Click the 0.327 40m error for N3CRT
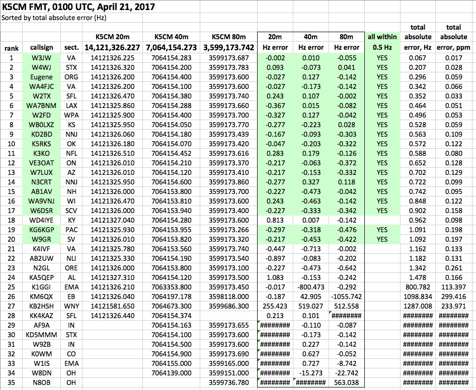This screenshot has width=476, height=390. click(310, 182)
